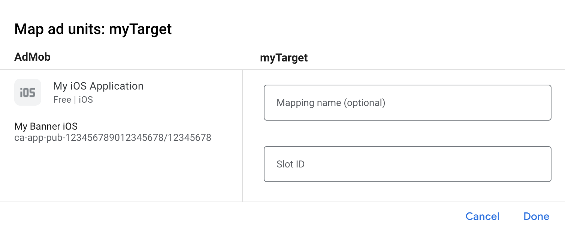This screenshot has height=245, width=565.
Task: Click the Free | iOS subtitle
Action: click(x=73, y=100)
